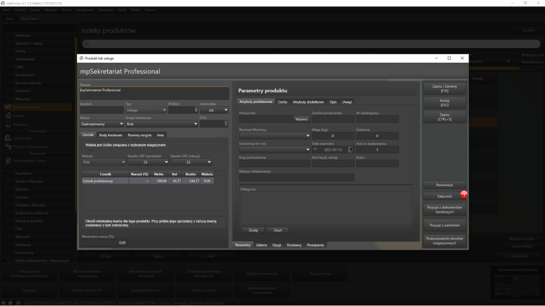Toggle the Widoczne w sk... checkbox in background
The height and width of the screenshot is (306, 545).
(x=518, y=55)
